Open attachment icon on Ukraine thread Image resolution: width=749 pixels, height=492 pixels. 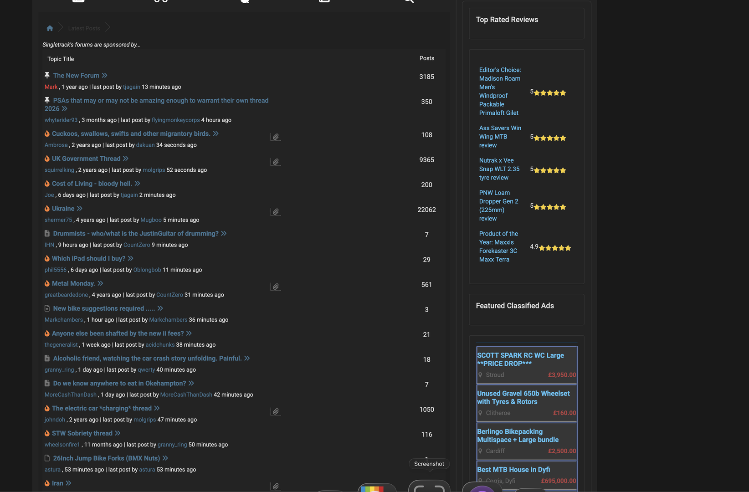pos(276,212)
